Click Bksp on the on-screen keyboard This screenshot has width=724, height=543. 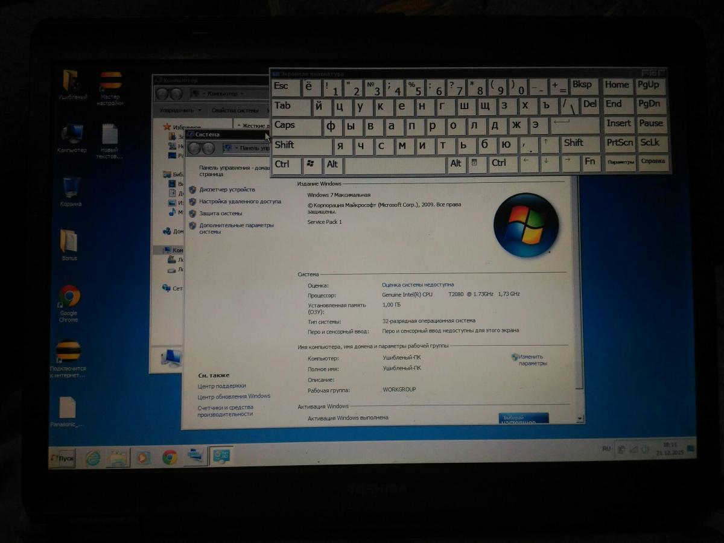585,86
